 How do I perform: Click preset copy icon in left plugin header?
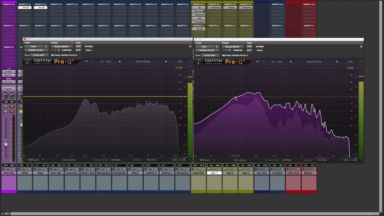pos(59,50)
